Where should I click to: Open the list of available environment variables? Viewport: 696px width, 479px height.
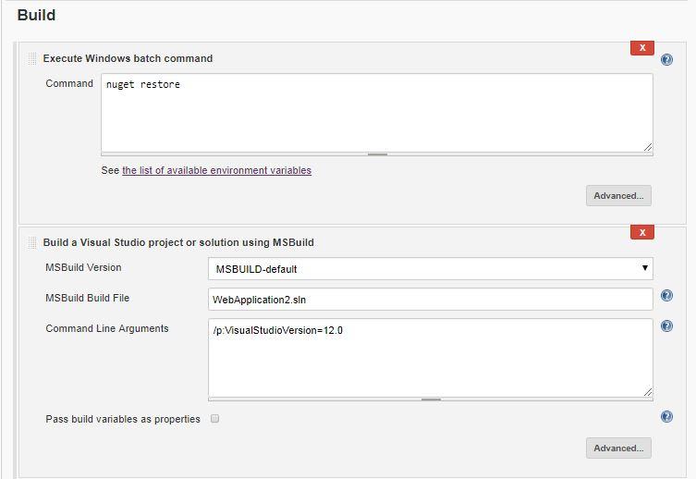[216, 170]
